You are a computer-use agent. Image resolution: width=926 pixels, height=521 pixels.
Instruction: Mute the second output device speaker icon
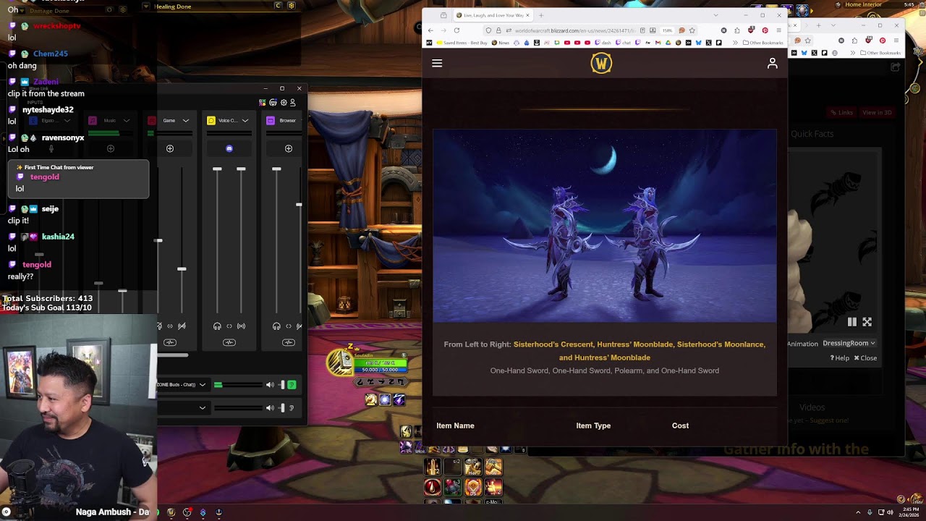tap(270, 408)
